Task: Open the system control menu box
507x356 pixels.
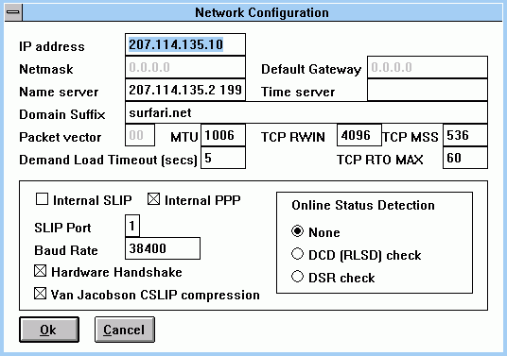Action: pos(13,12)
